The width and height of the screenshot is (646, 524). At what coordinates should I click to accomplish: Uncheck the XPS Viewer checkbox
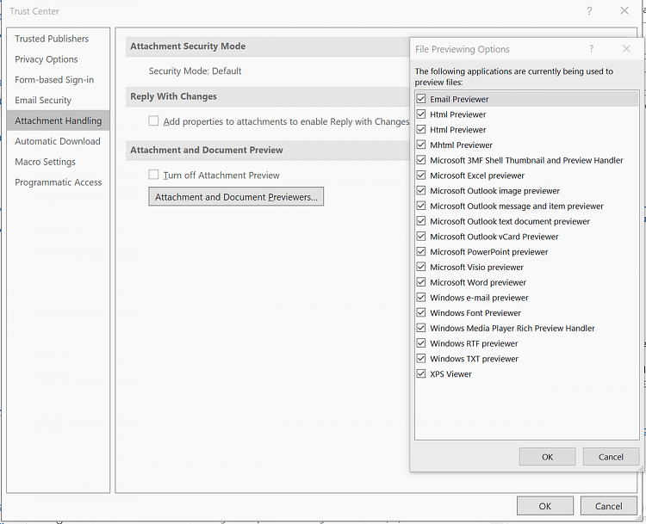coord(421,373)
